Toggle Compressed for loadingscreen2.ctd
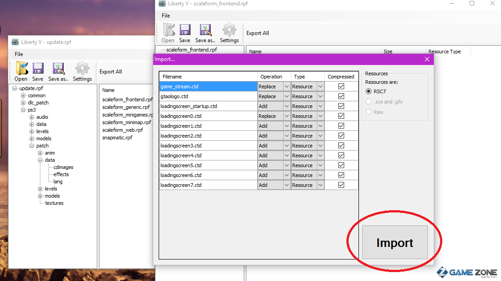Screen dimensions: 501x281 pos(341,136)
